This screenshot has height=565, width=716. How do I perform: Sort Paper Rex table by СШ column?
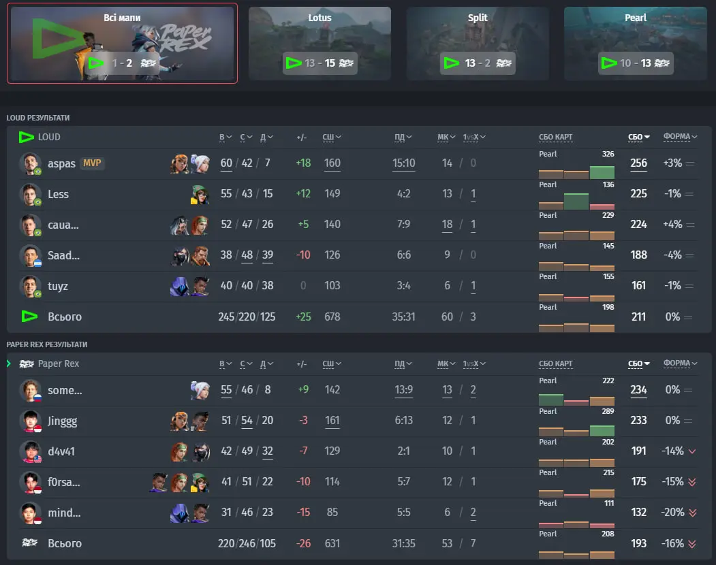[x=332, y=364]
